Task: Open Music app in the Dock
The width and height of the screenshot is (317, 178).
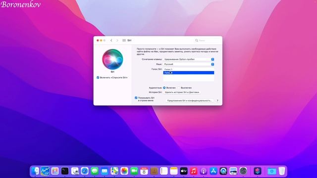Action: point(194,171)
